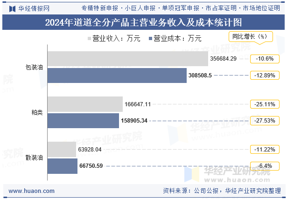Click the gray 营业收入 legend swatch
Viewport: 287px width, 199px height.
(89, 38)
